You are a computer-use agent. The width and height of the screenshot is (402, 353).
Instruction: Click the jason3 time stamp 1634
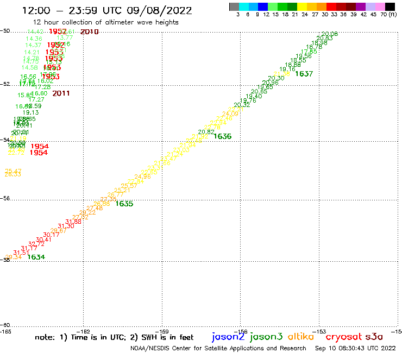(36, 257)
